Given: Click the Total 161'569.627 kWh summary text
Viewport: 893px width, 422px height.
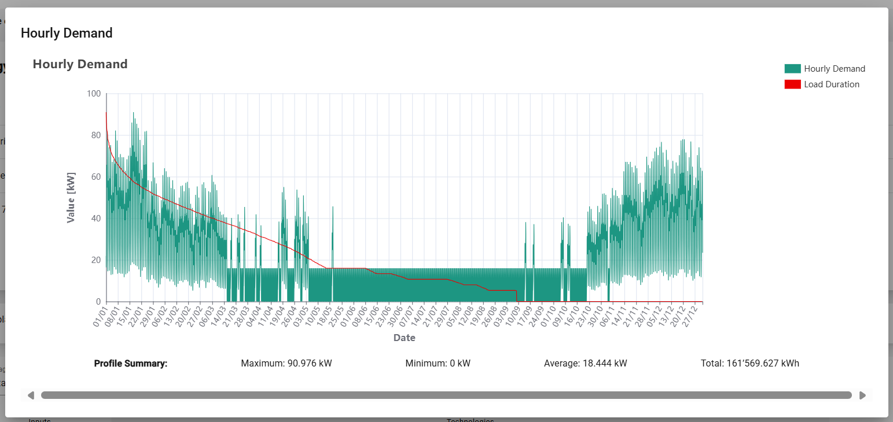Looking at the screenshot, I should coord(749,364).
